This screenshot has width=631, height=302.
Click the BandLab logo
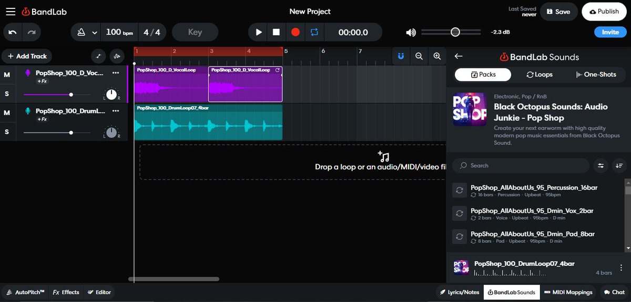[44, 12]
